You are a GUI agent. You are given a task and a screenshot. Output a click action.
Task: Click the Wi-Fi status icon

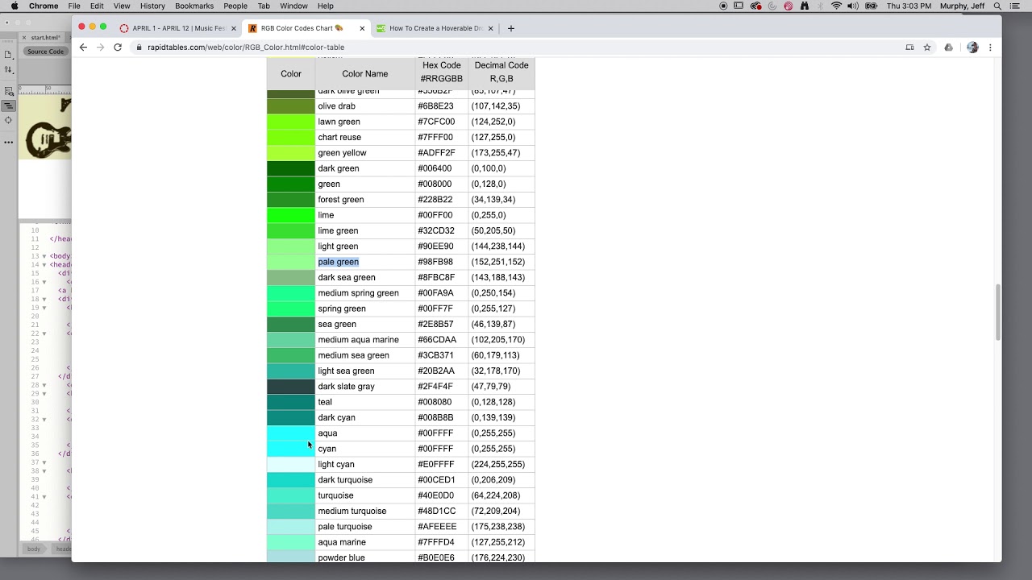(836, 6)
